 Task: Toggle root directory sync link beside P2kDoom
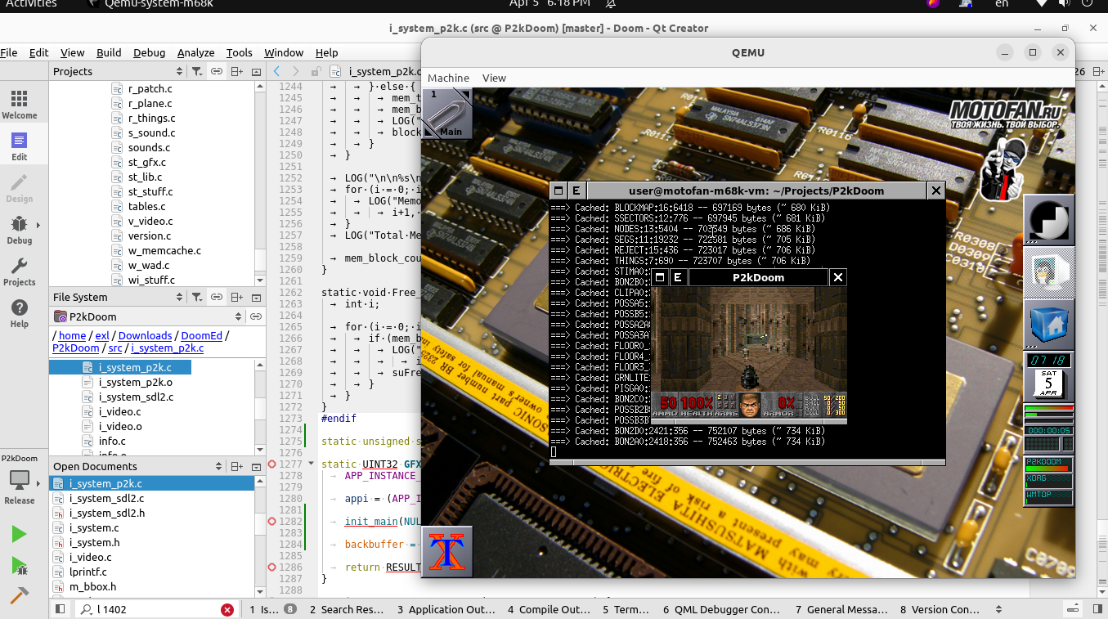[x=256, y=317]
